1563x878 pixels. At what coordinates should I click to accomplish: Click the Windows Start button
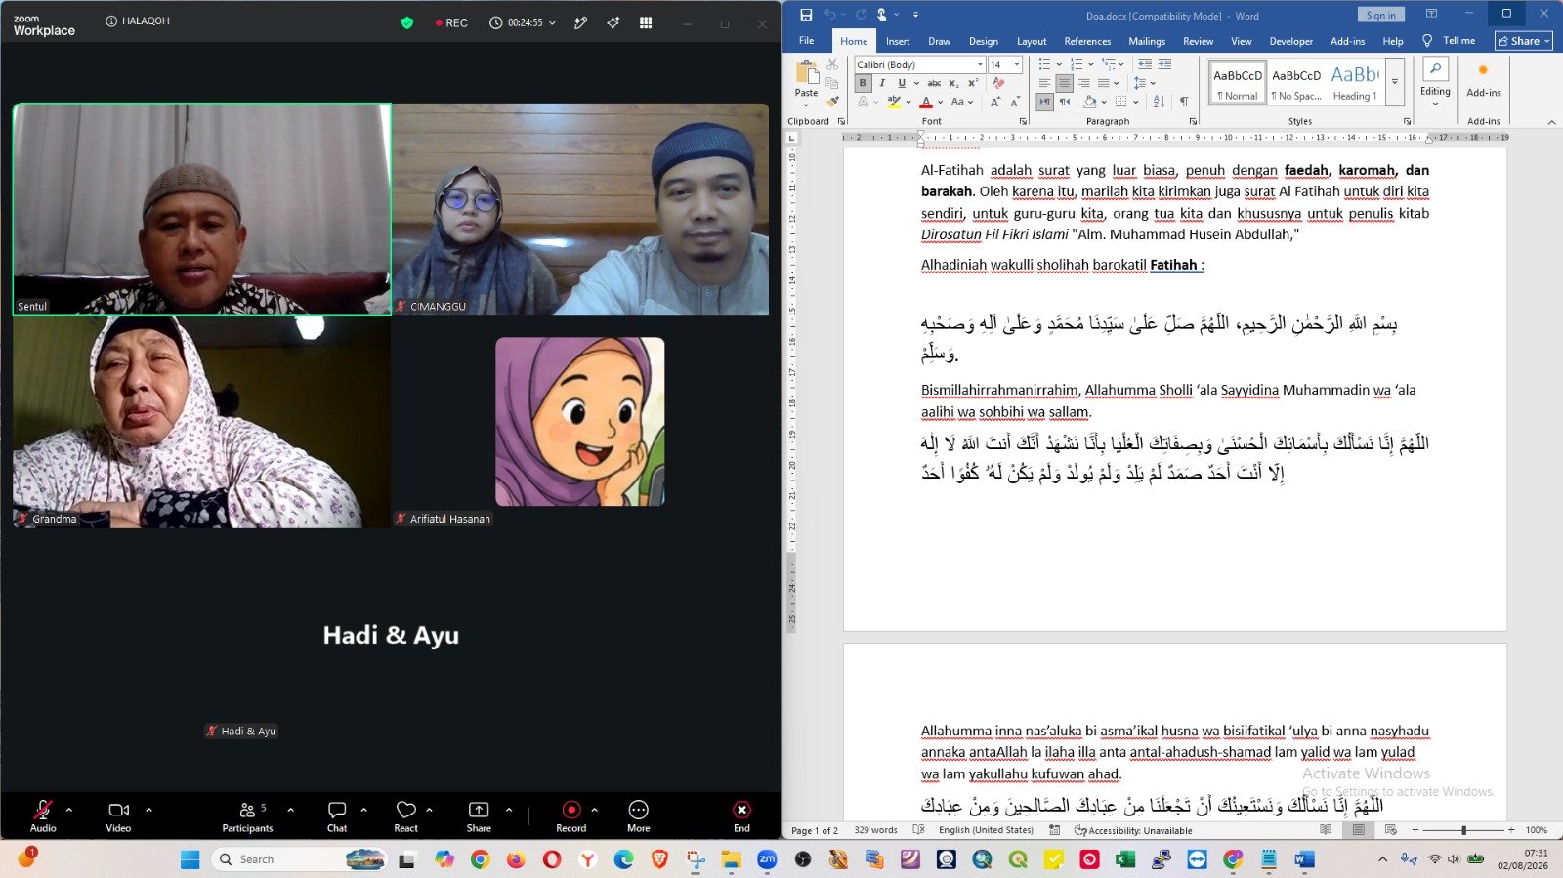pyautogui.click(x=190, y=859)
